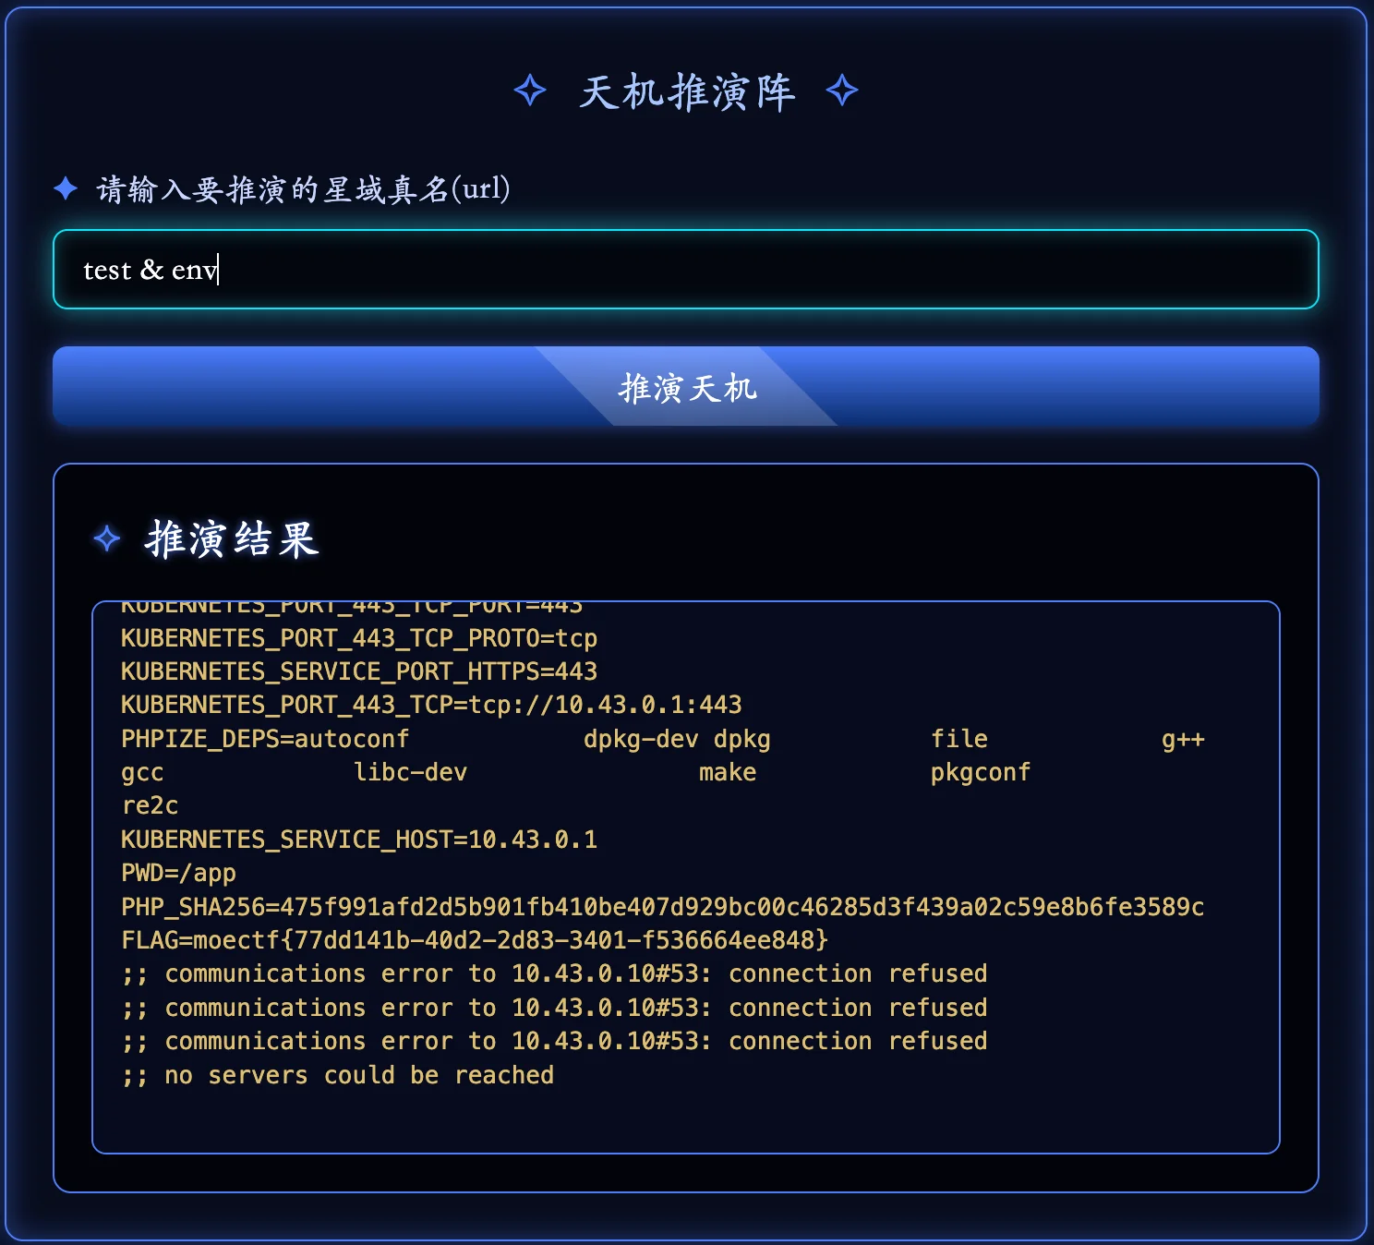Click the PHP_SHA256 hash line in results
1374x1245 pixels.
coord(662,907)
